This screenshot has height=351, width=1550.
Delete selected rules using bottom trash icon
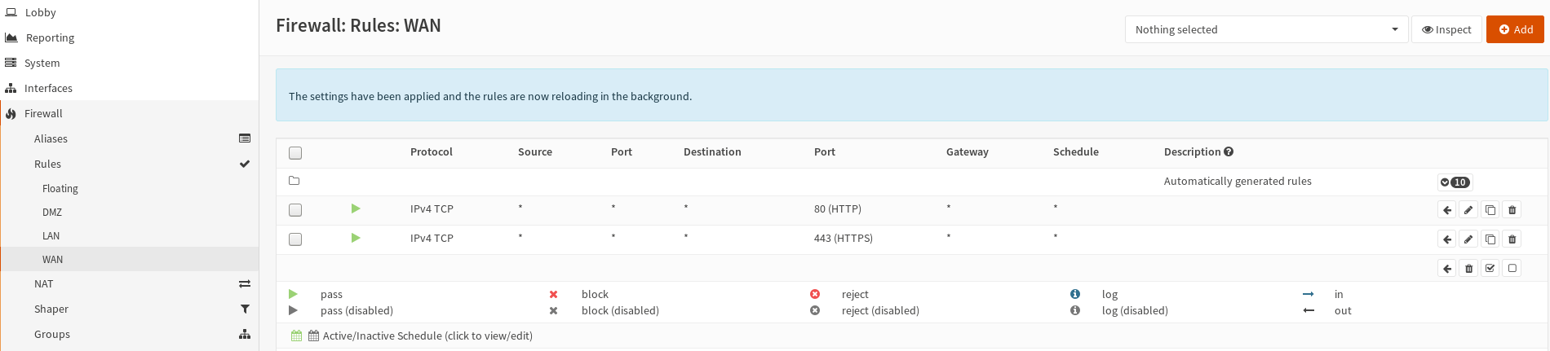pyautogui.click(x=1468, y=268)
